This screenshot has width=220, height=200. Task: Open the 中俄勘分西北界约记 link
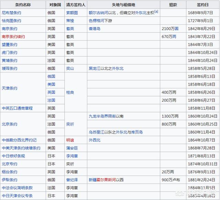click(19, 140)
